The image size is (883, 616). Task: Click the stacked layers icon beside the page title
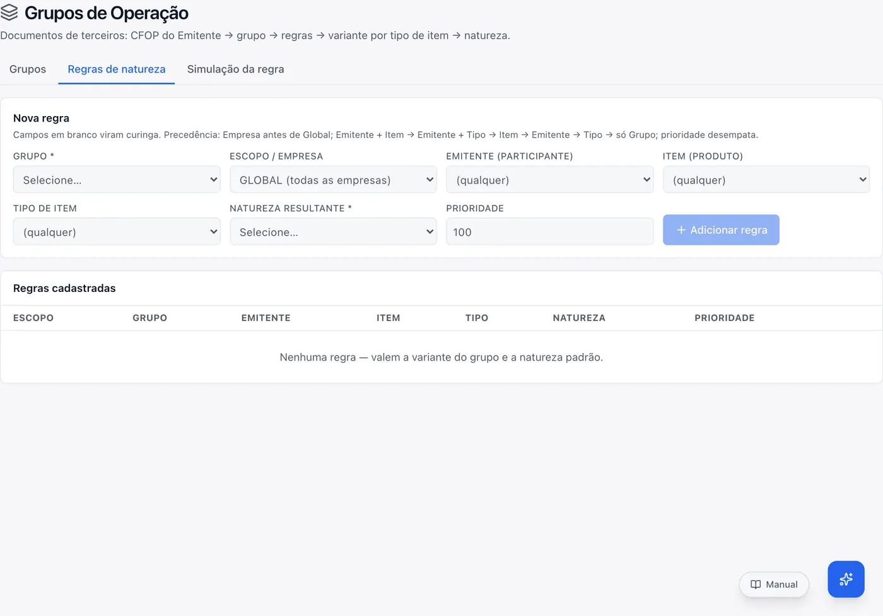(9, 13)
